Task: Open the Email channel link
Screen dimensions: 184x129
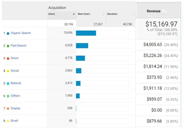Action: coord(14,120)
